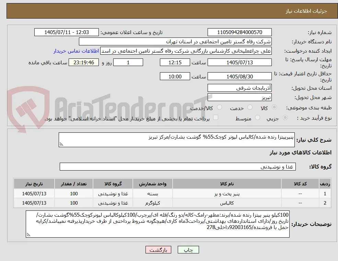
Task: Click the اطلاعات کالاهای مورد نیاز section heading
Action: (300, 153)
